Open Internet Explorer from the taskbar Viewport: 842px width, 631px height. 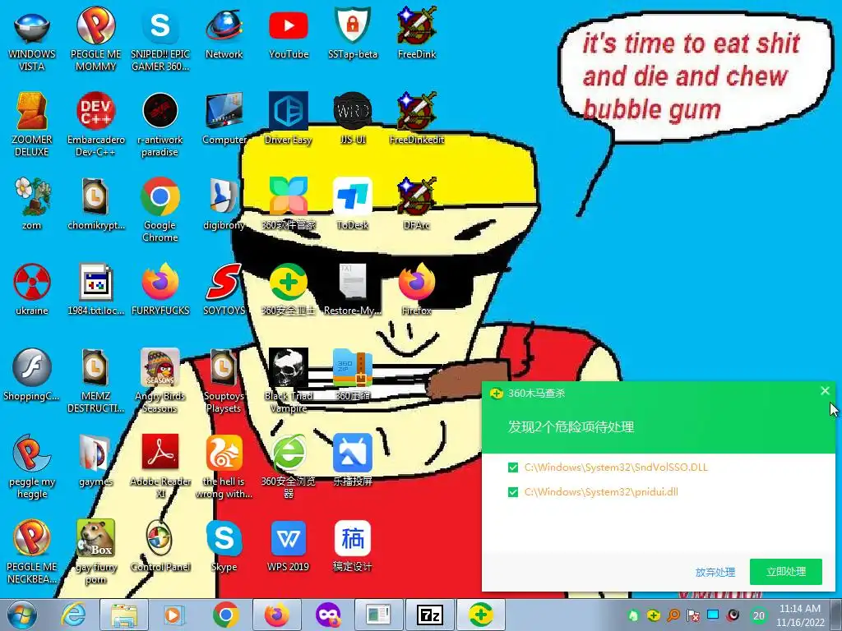73,615
